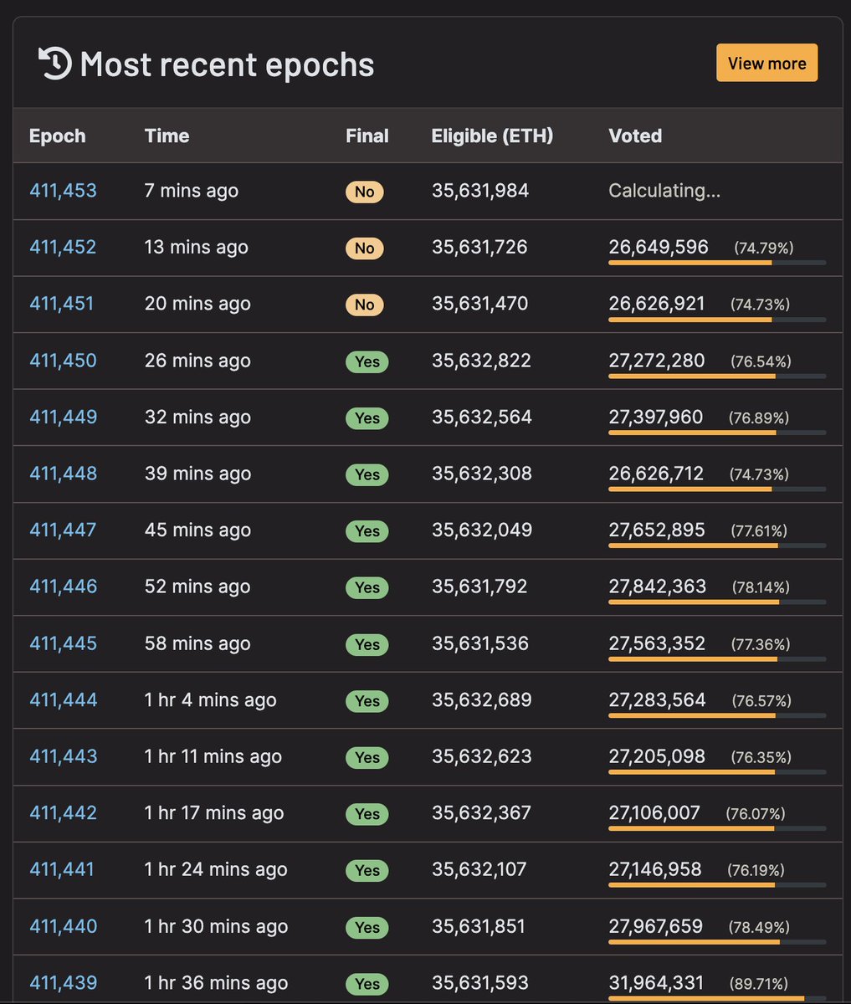The height and width of the screenshot is (1004, 851).
Task: Click the Eligible (ETH) column header
Action: tap(492, 136)
